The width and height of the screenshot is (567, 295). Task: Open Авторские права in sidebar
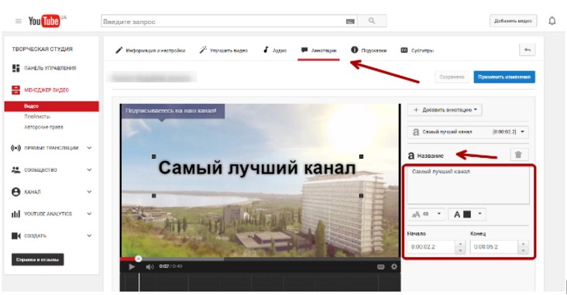tap(43, 127)
